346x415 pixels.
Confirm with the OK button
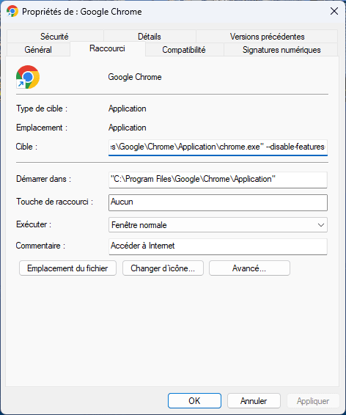[x=194, y=401]
